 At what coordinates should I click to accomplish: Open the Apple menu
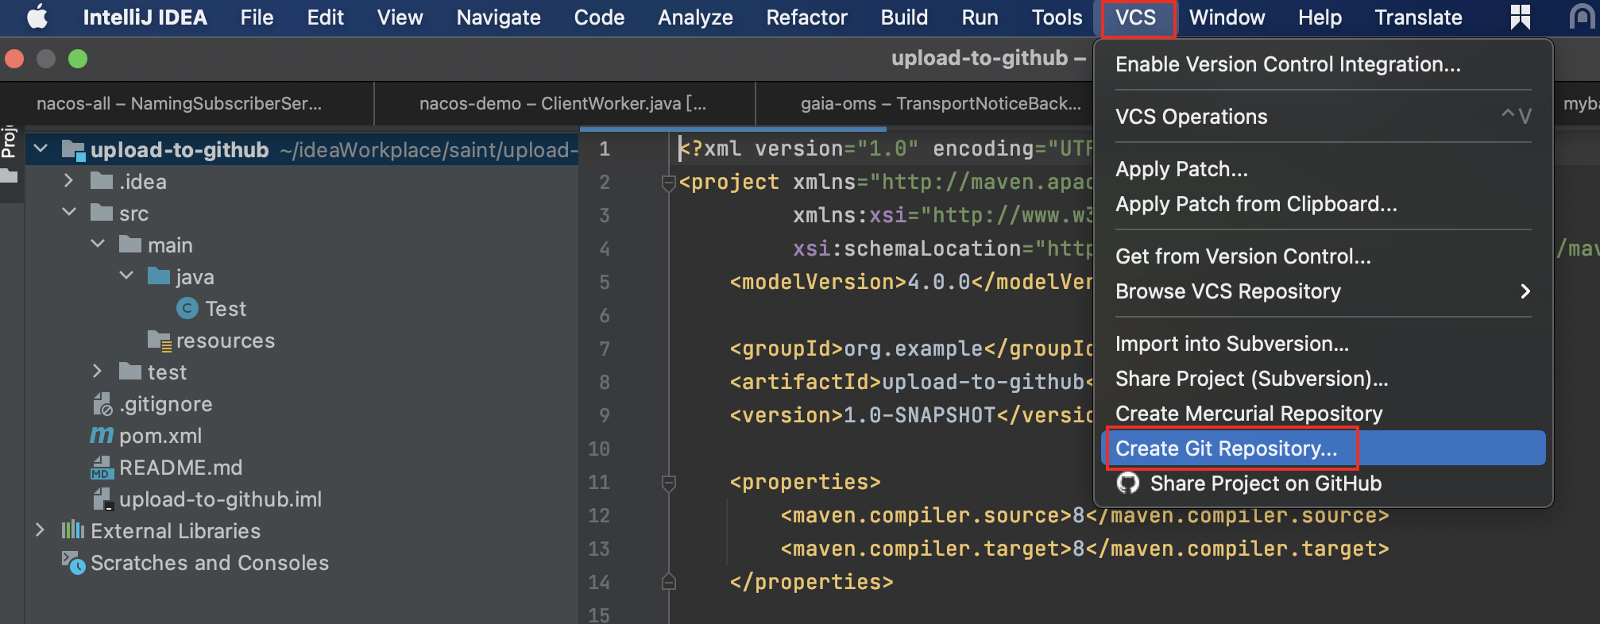37,17
